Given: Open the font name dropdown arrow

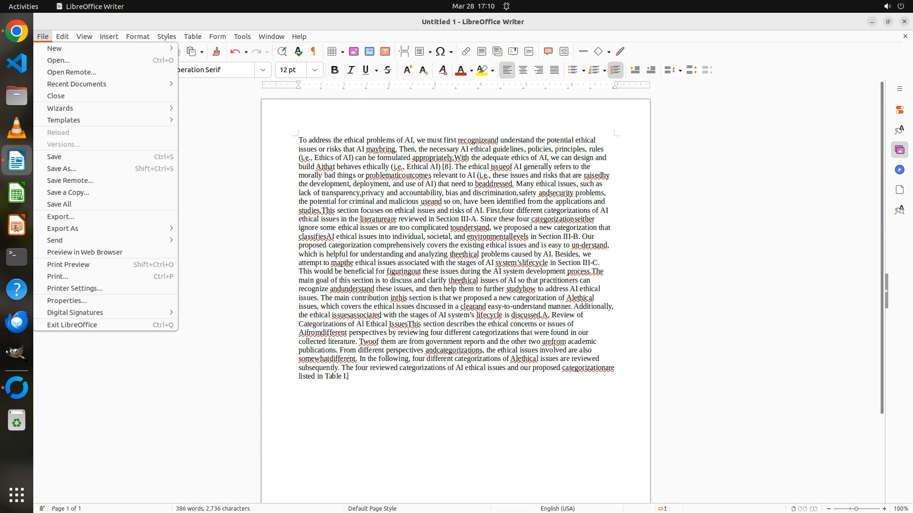Looking at the screenshot, I should click(x=263, y=70).
